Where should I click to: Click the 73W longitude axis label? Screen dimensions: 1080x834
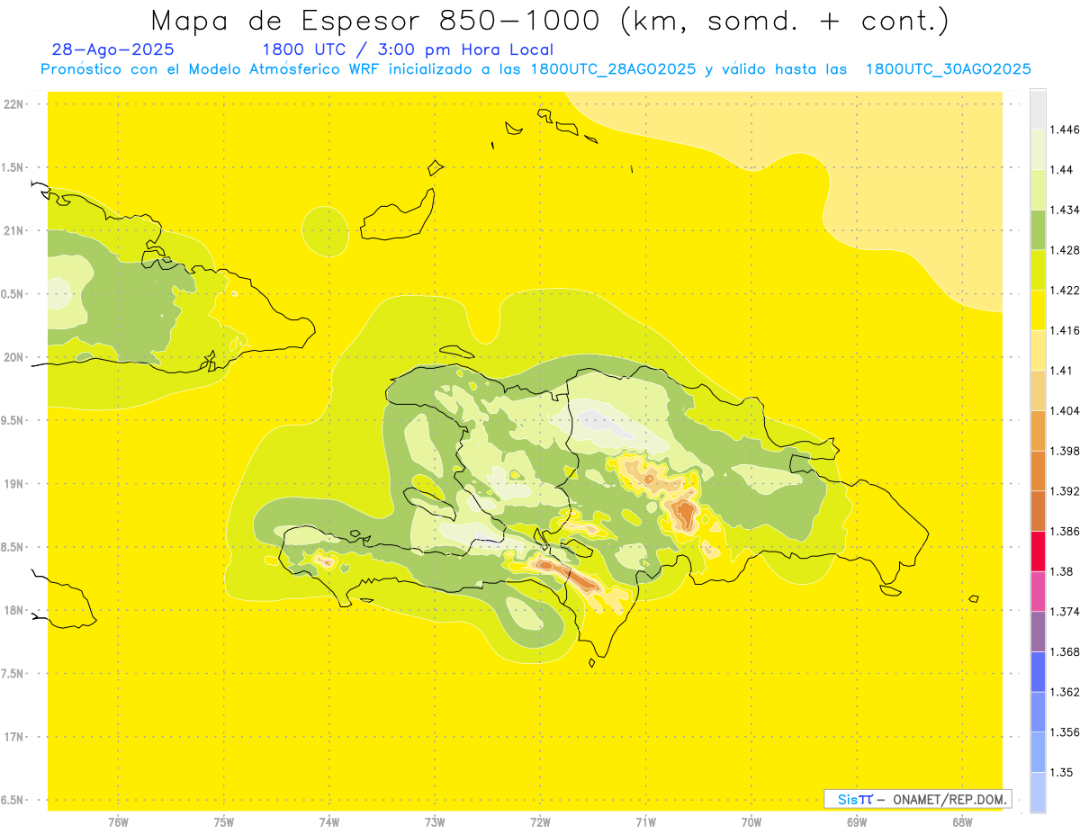[435, 822]
